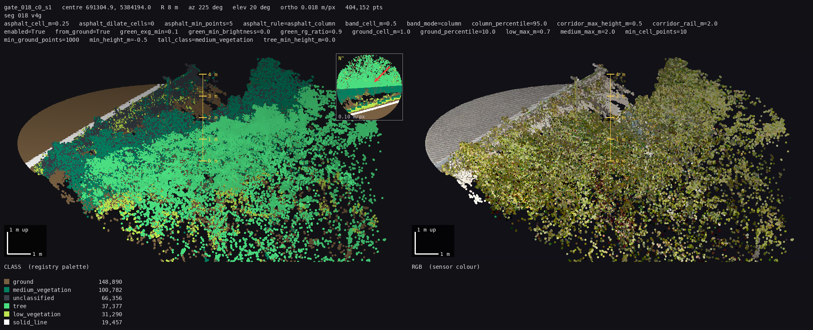Click the seg 018 v4g label

point(23,15)
